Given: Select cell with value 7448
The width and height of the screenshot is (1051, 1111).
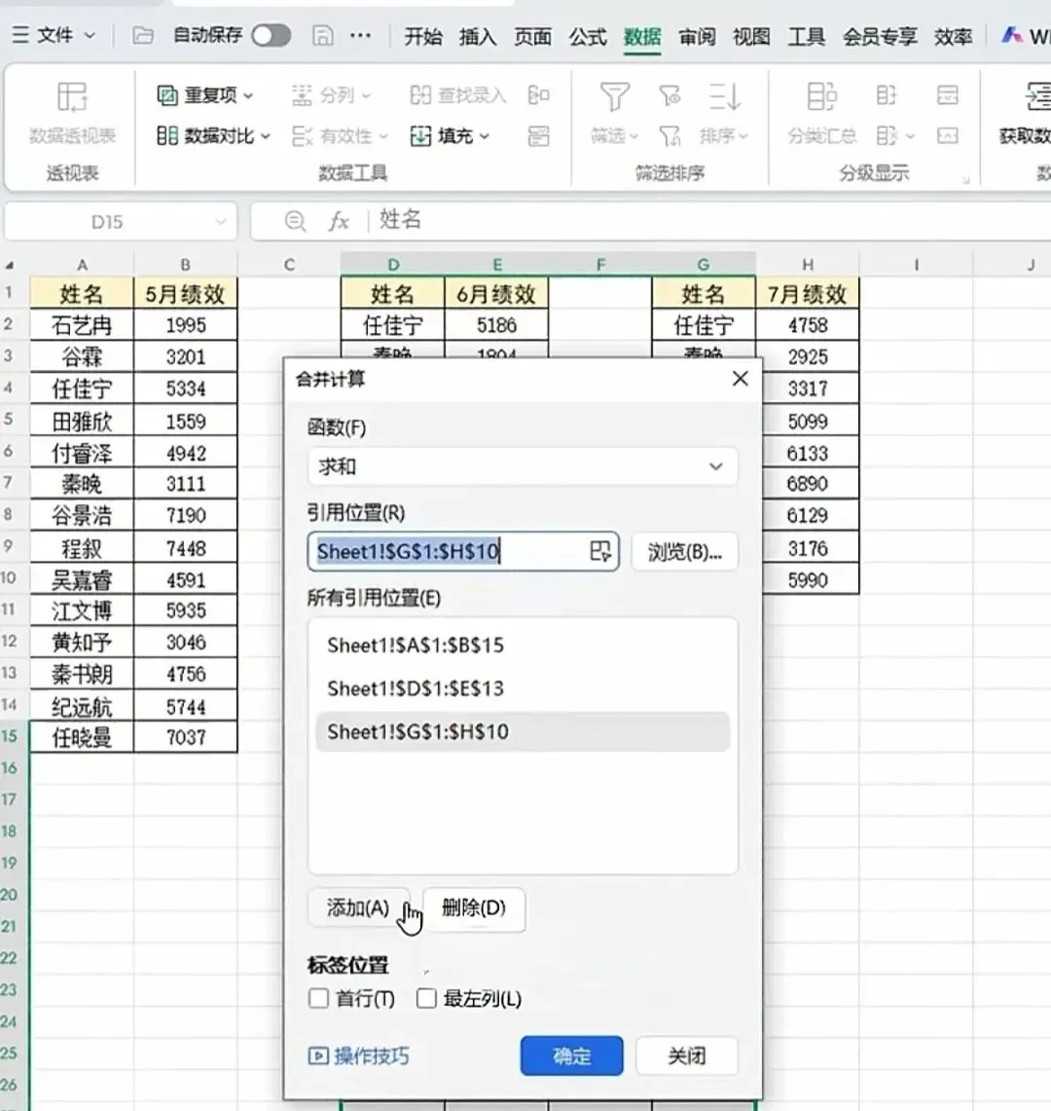Looking at the screenshot, I should [186, 547].
